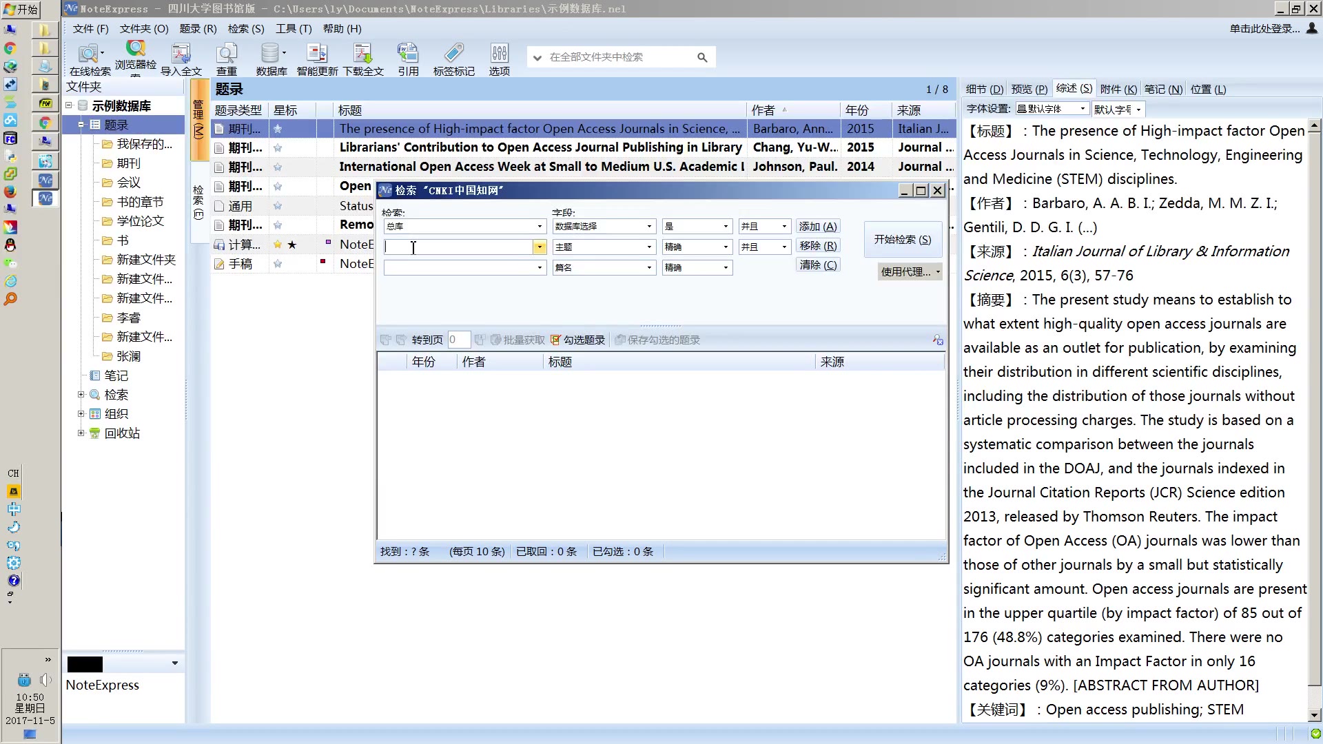This screenshot has height=744, width=1323.
Task: Click the 开始检索 (S) button
Action: tap(902, 240)
